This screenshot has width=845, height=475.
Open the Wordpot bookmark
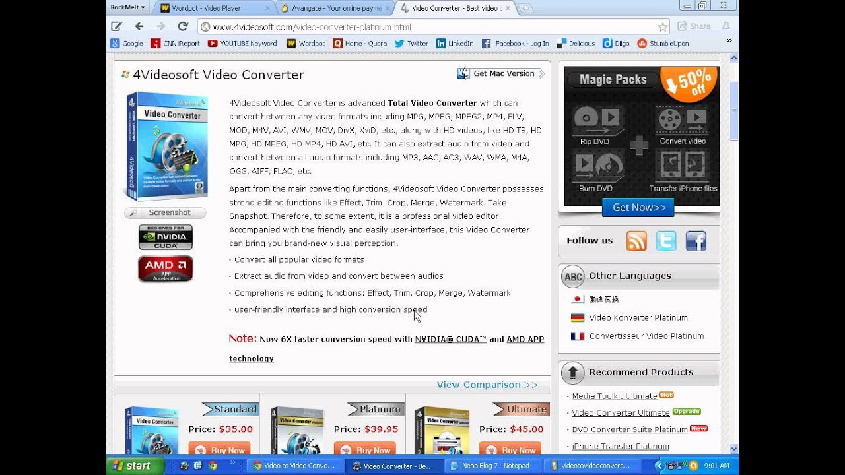[x=306, y=44]
